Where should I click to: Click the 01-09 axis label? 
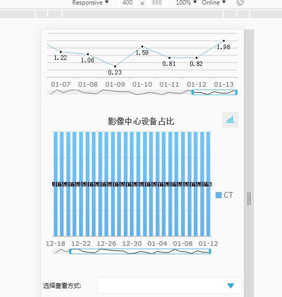pyautogui.click(x=115, y=85)
